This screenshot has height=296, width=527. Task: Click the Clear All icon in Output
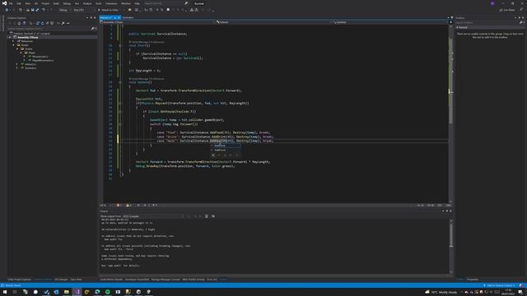coord(207,216)
